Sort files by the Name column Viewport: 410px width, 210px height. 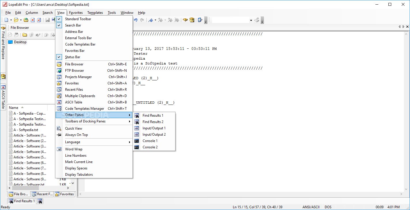pyautogui.click(x=27, y=108)
